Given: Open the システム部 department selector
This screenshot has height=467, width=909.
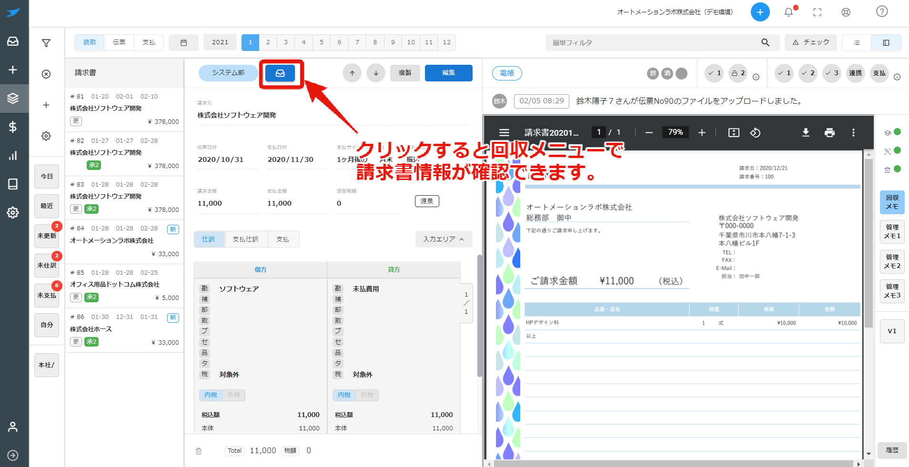Looking at the screenshot, I should tap(228, 73).
